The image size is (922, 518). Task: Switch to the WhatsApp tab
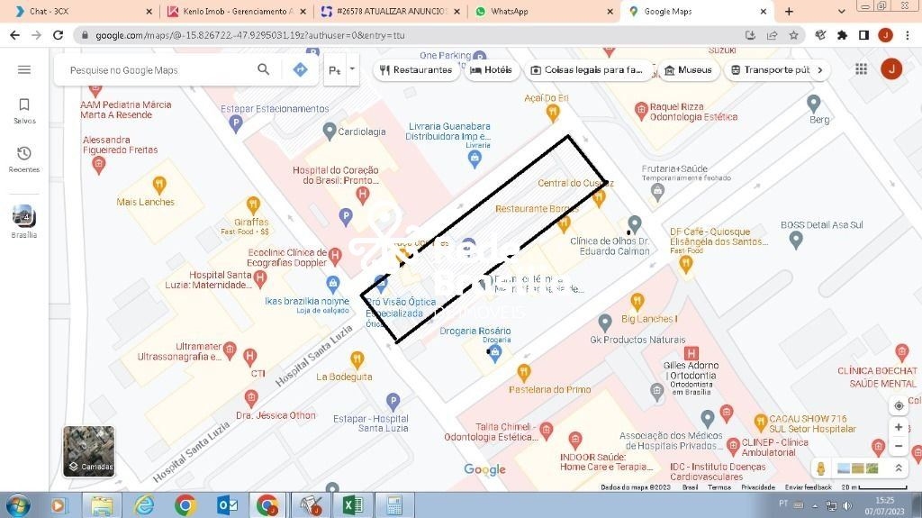point(545,11)
